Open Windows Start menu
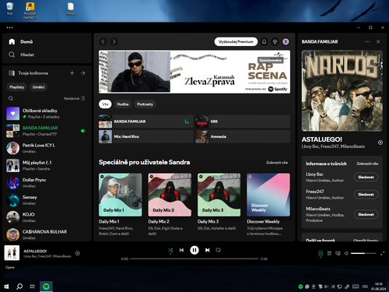 tap(6, 287)
